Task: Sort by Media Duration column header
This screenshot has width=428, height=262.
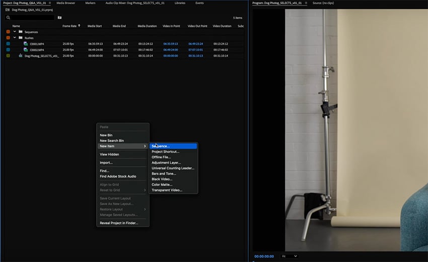Action: click(x=147, y=26)
